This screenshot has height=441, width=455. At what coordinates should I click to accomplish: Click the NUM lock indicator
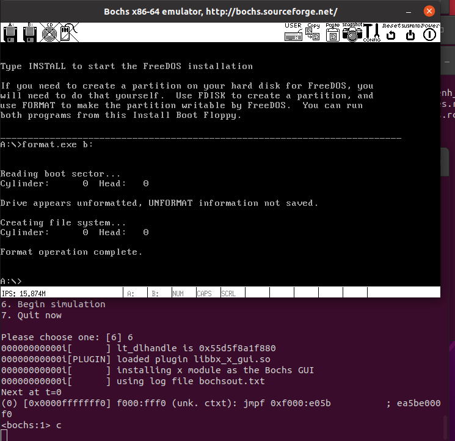(178, 294)
